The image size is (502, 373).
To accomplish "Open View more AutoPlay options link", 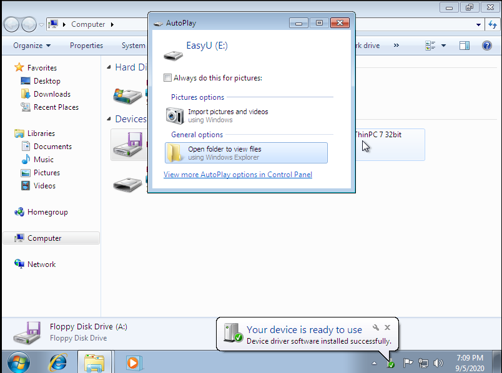I will [237, 175].
